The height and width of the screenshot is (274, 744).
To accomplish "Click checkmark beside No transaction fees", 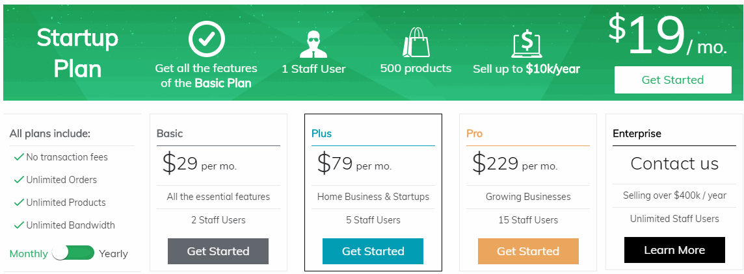I will tap(19, 157).
